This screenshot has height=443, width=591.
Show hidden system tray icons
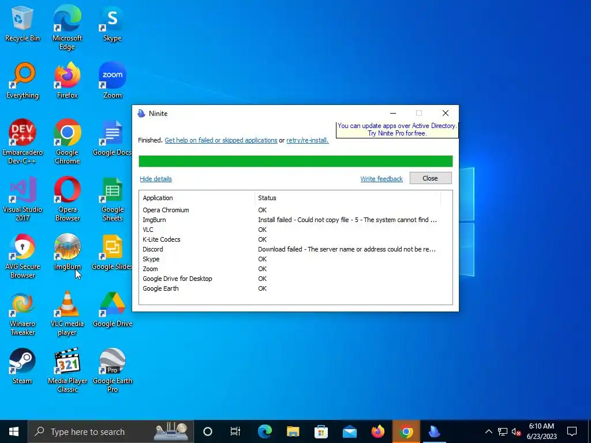point(488,431)
